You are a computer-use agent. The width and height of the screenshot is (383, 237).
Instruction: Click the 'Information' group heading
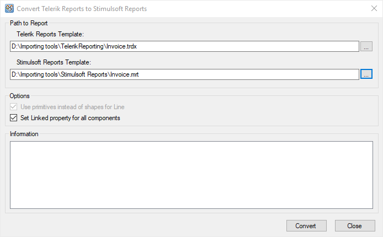[x=24, y=133]
